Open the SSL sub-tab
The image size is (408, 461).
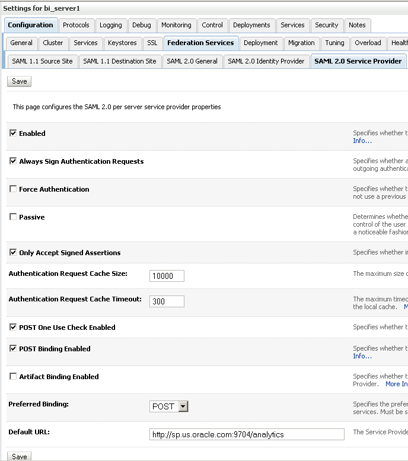[152, 43]
